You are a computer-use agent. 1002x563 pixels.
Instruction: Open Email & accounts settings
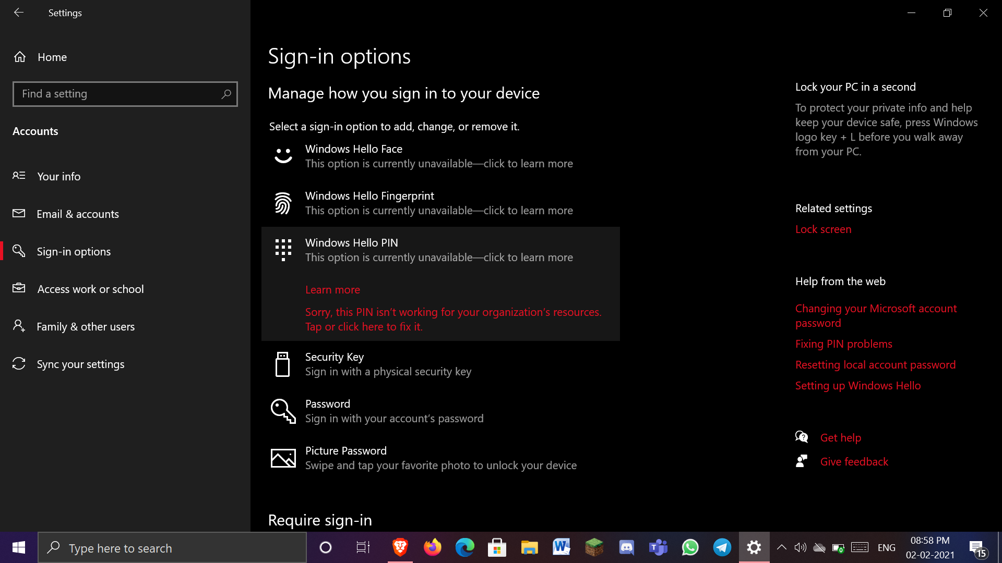point(125,214)
